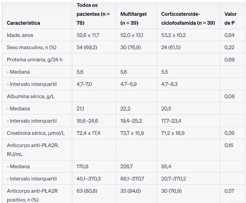Select the "Creatinina sérica, µmol/L" row label
The height and width of the screenshot is (203, 246).
pos(36,133)
